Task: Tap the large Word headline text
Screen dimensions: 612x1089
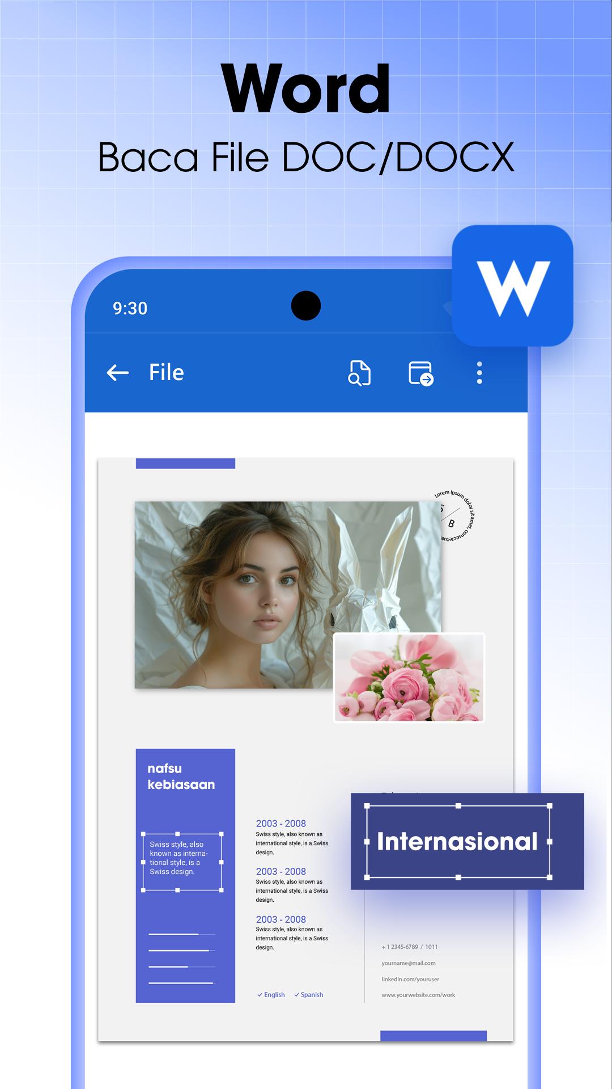Action: 306,88
